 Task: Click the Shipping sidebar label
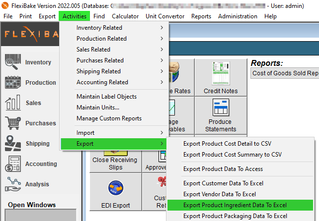tap(38, 144)
